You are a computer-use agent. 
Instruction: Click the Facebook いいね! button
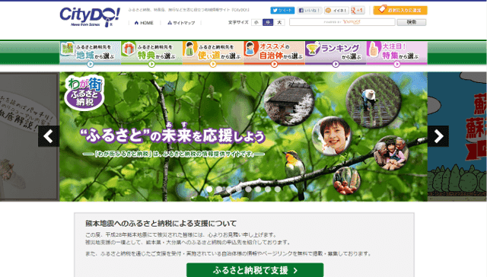(310, 10)
